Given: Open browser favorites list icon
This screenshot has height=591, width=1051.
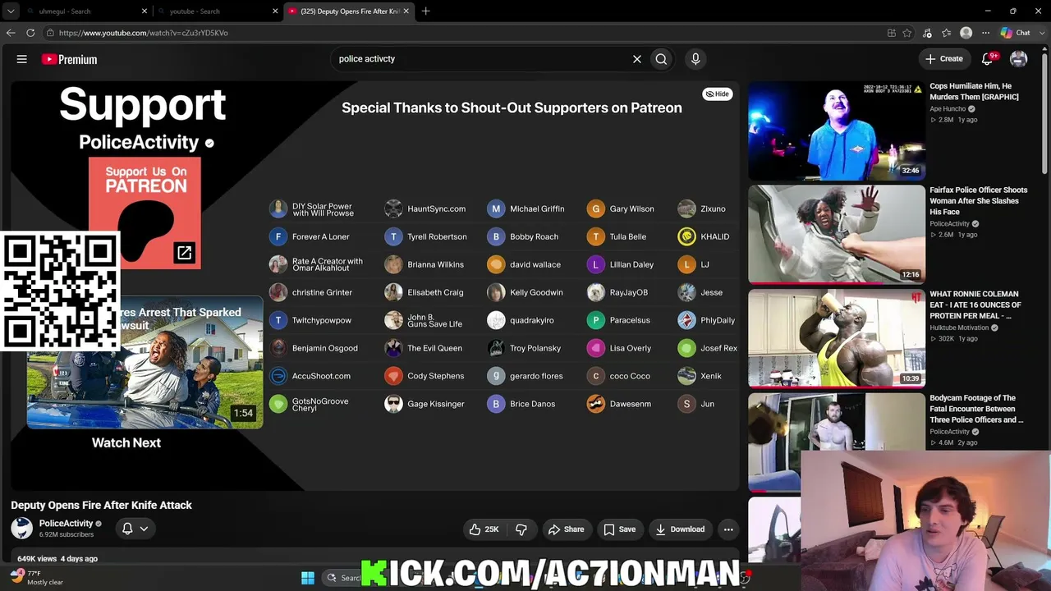Looking at the screenshot, I should pos(947,33).
